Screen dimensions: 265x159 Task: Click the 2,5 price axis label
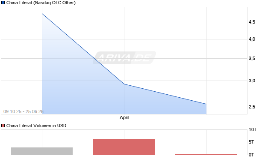point(252,107)
